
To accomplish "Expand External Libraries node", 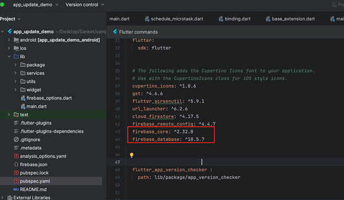I will (3, 198).
